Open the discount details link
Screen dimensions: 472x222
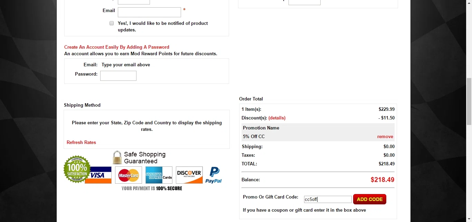pyautogui.click(x=277, y=118)
